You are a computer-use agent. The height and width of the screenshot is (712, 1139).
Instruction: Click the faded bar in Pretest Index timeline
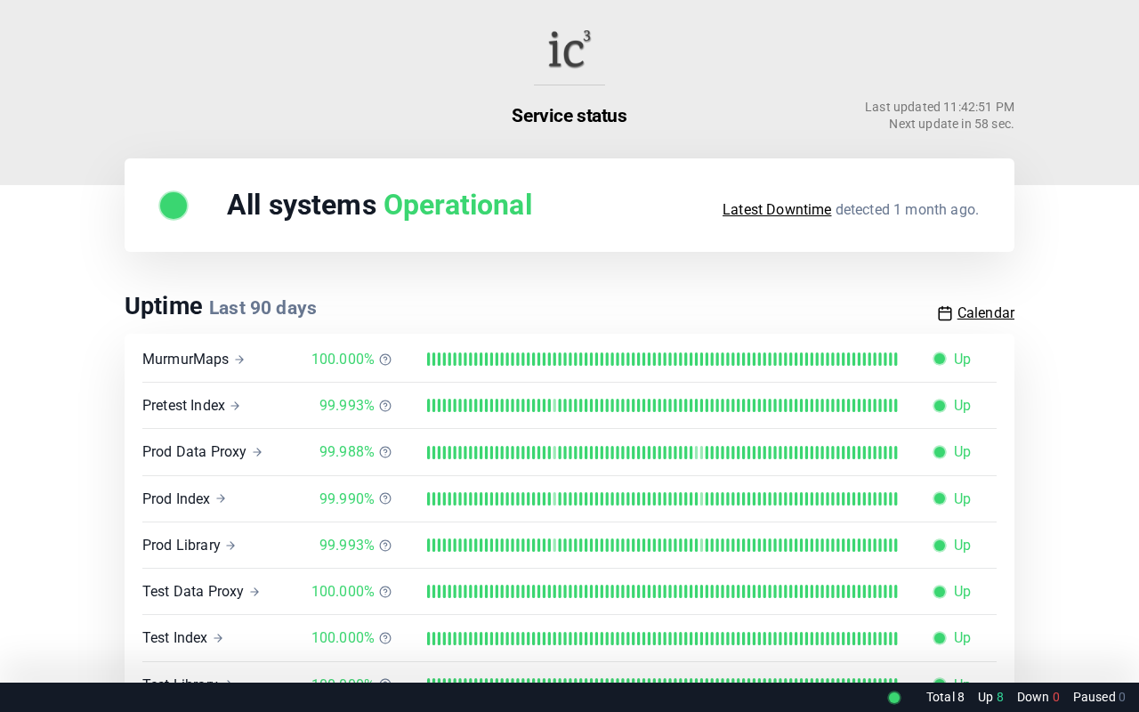coord(554,406)
